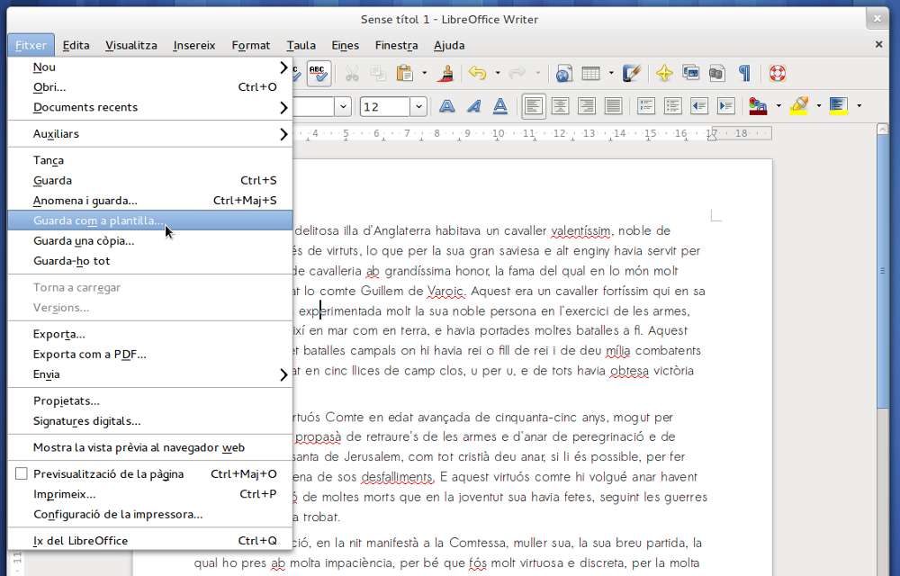The height and width of the screenshot is (576, 900).
Task: Click the Undo arrow icon
Action: [x=478, y=74]
